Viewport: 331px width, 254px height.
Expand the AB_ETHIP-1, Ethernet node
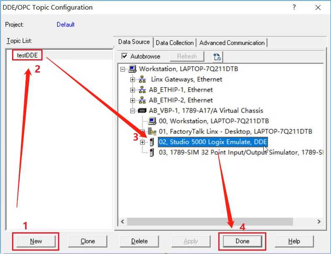(x=132, y=90)
